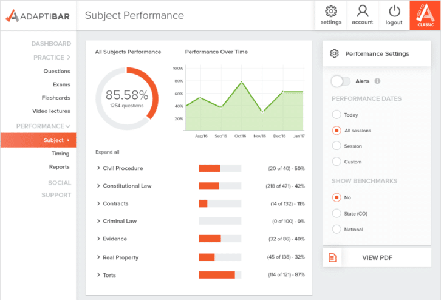The height and width of the screenshot is (300, 441).
Task: Click the Performance Settings gear icon
Action: [334, 53]
